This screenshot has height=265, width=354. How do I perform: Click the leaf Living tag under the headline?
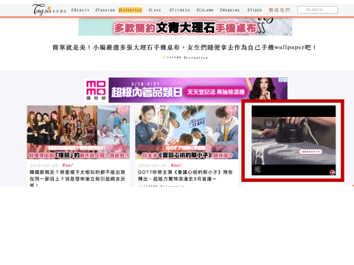[172, 57]
